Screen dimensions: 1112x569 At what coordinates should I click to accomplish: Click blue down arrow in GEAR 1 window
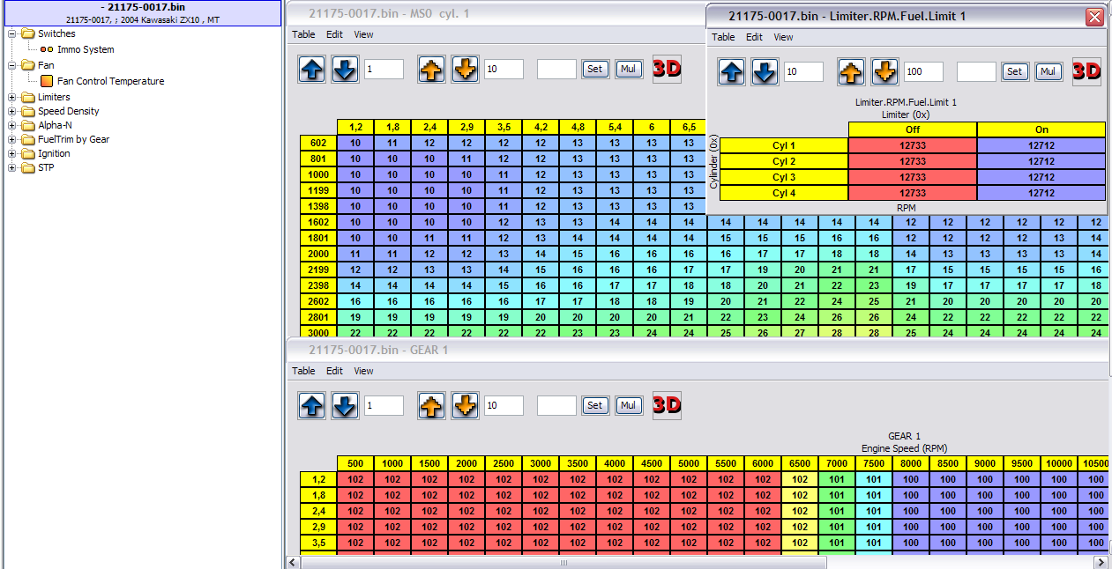click(345, 406)
